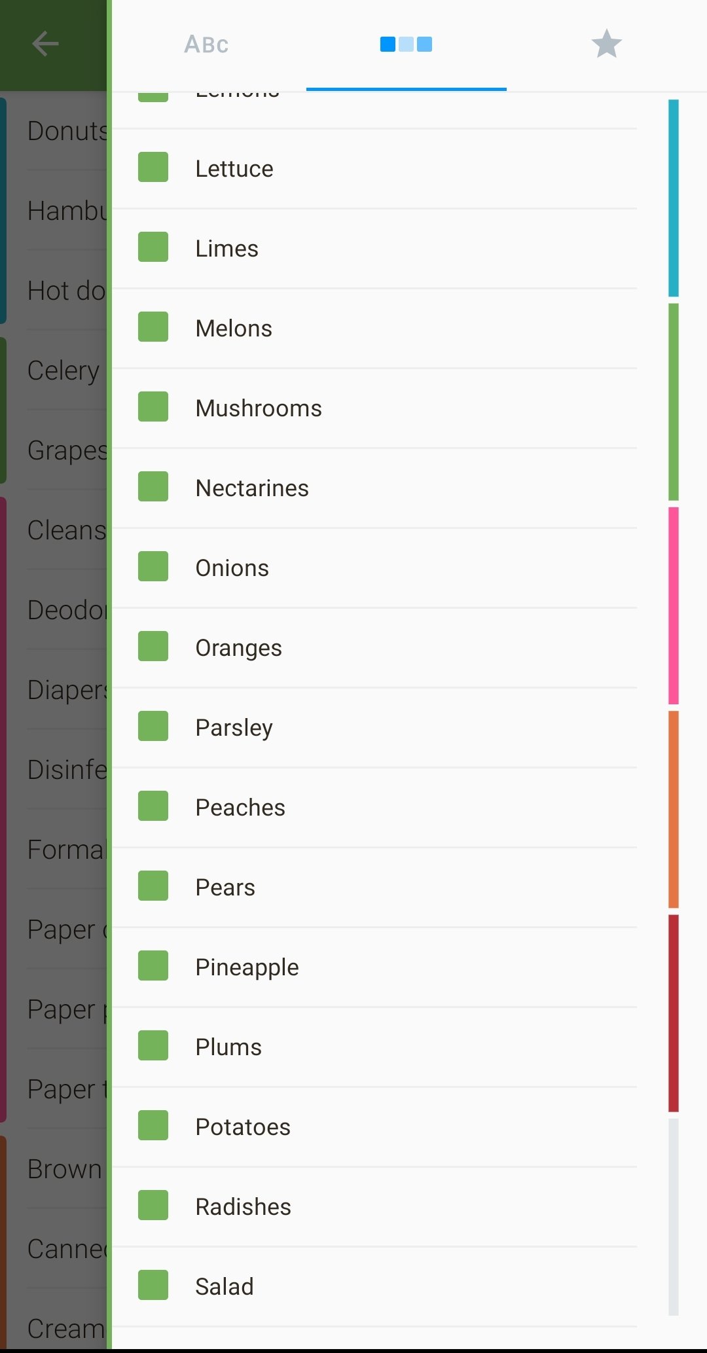
Task: Tap the green square next to Lettuce
Action: (153, 167)
